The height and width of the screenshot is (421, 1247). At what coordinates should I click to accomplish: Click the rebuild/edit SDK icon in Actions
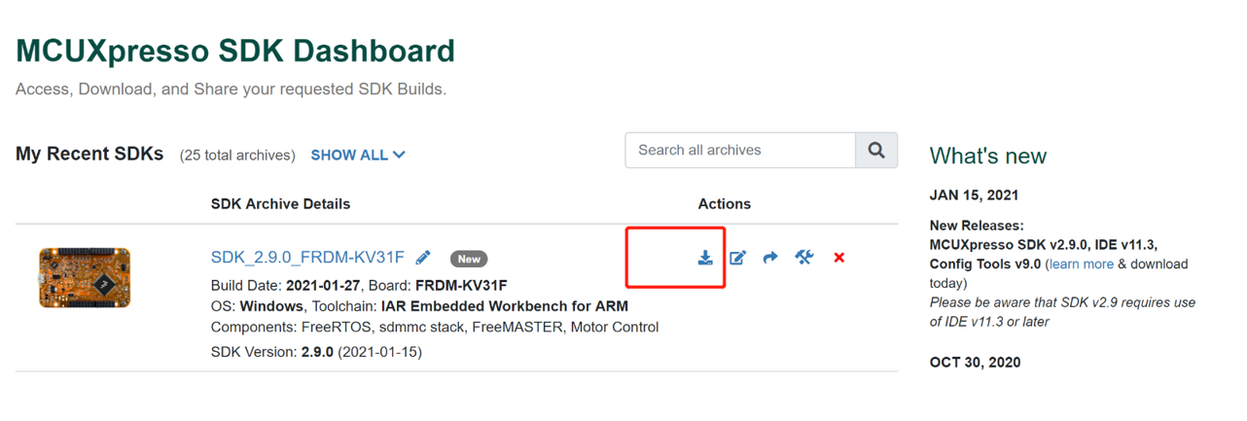tap(738, 258)
